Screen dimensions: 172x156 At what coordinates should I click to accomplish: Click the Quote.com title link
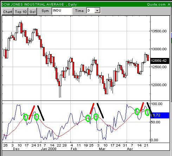pyautogui.click(x=156, y=5)
